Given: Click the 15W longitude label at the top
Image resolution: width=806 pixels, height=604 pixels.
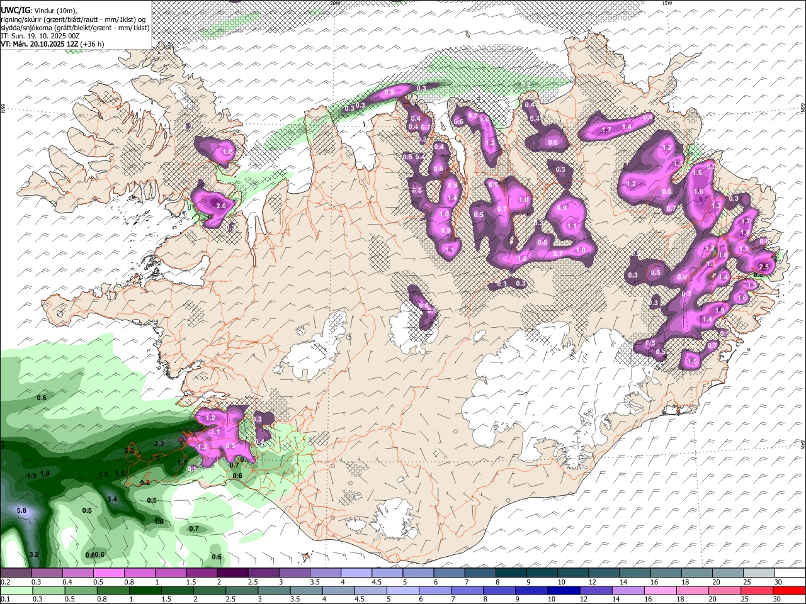Looking at the screenshot, I should 667,3.
